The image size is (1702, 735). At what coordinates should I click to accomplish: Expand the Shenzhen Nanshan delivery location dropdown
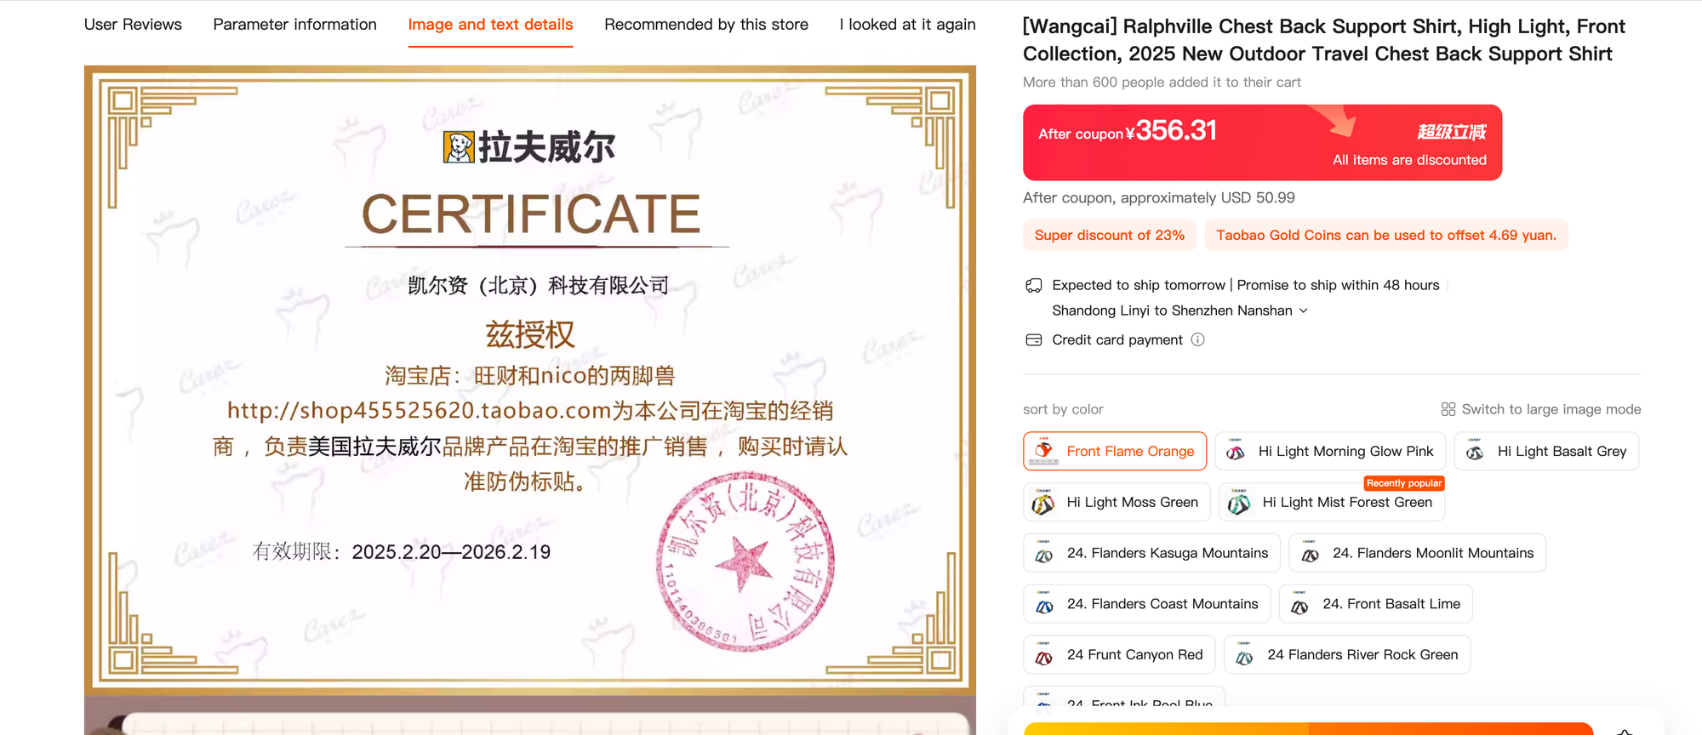tap(1303, 311)
